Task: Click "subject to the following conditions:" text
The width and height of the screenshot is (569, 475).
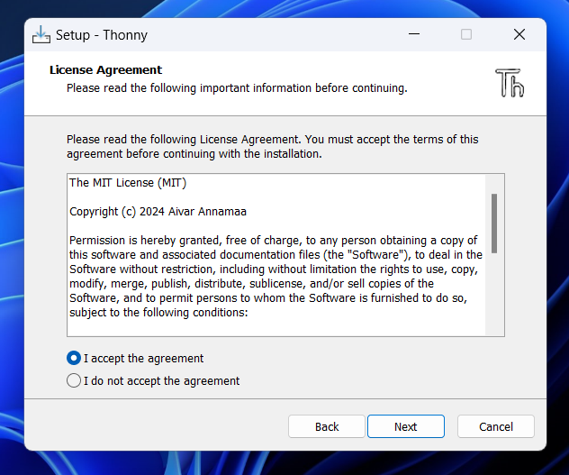Action: click(x=158, y=313)
